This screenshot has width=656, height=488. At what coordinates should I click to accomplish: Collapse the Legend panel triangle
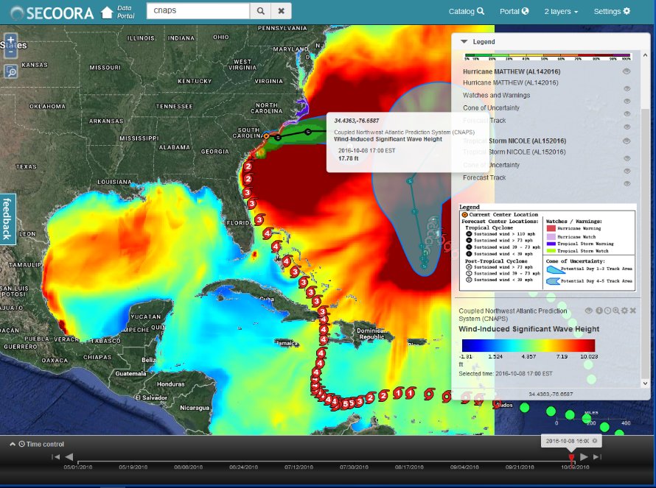pyautogui.click(x=464, y=42)
